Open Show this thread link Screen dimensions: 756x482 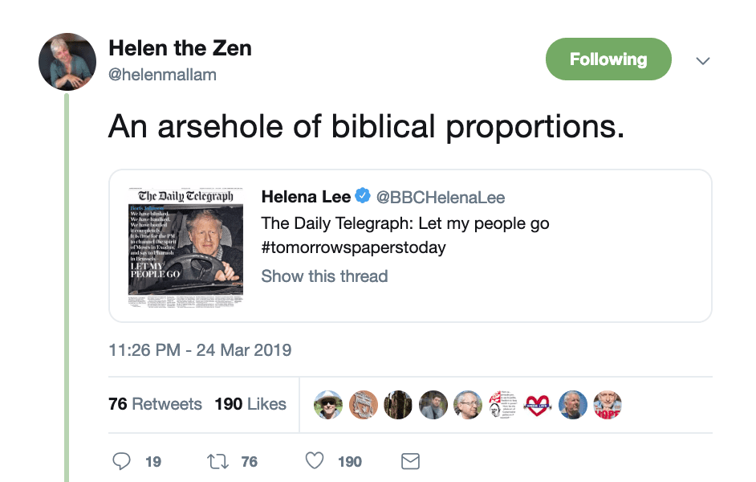324,276
